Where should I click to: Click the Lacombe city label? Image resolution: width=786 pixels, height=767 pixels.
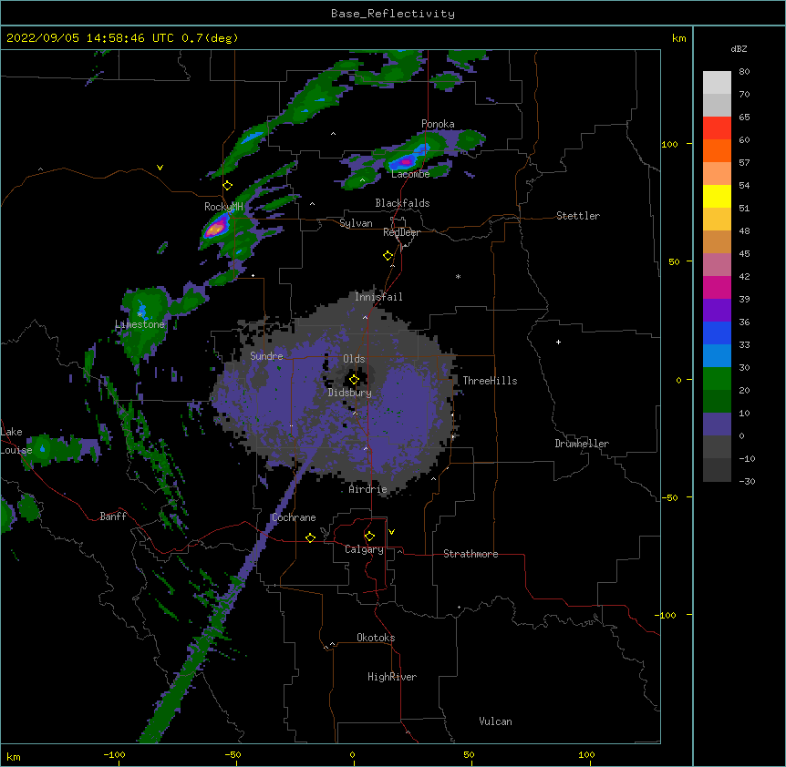pyautogui.click(x=410, y=174)
